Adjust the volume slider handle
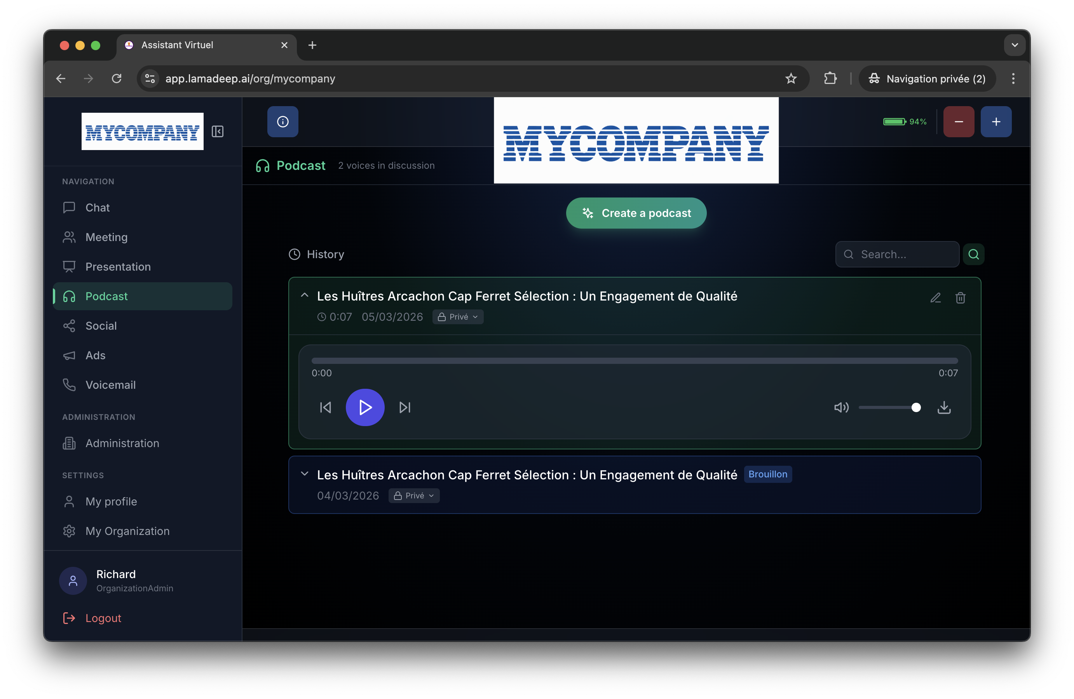1074x699 pixels. point(915,407)
